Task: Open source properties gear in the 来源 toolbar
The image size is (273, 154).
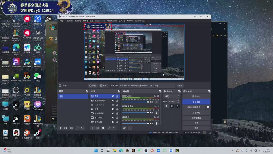Action: tap(103, 128)
